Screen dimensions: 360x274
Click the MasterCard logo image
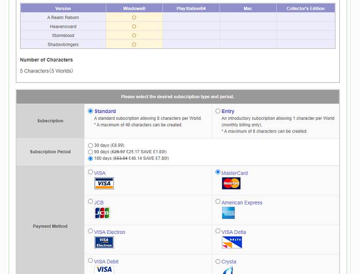(x=231, y=184)
